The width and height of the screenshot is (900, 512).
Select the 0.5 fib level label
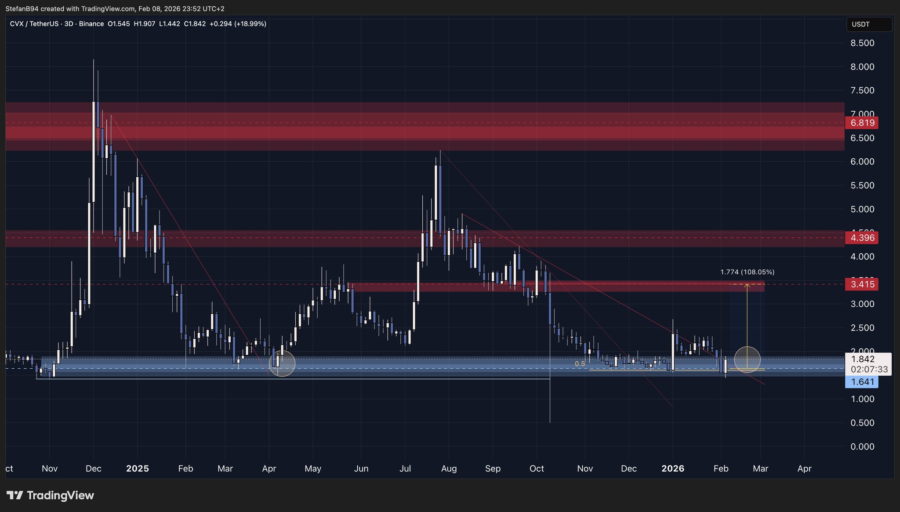pyautogui.click(x=580, y=364)
